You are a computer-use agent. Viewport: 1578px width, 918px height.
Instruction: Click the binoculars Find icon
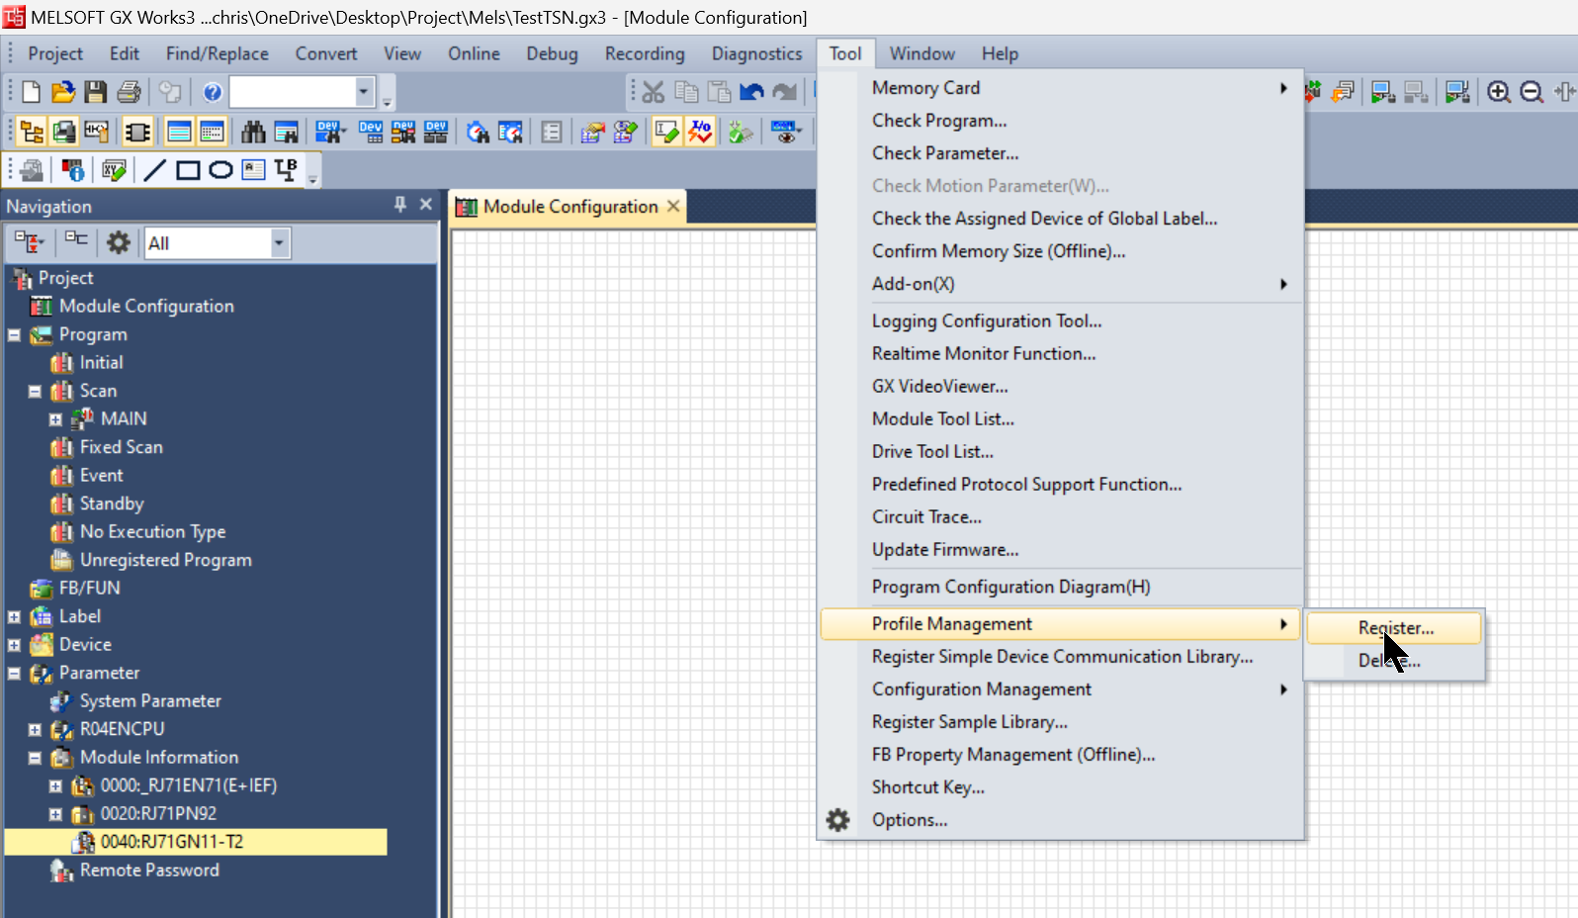click(x=253, y=132)
